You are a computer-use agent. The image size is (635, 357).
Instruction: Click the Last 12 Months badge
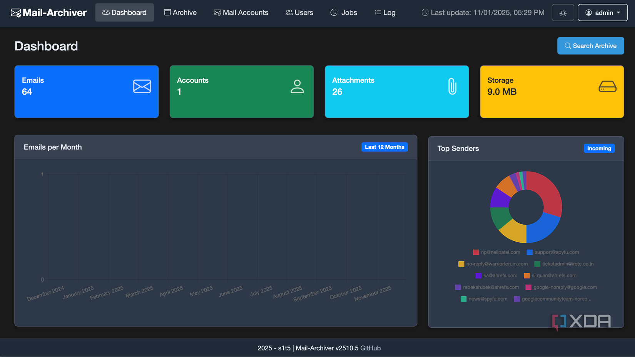pyautogui.click(x=384, y=147)
